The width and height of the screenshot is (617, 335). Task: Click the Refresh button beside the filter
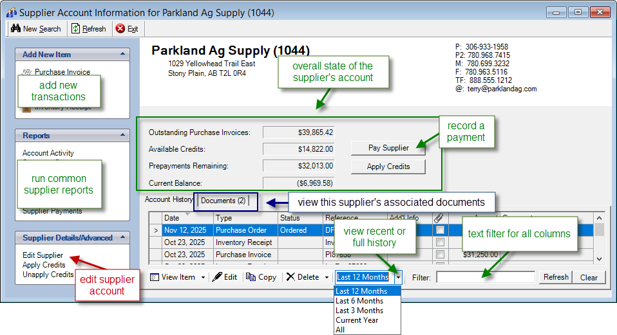[x=556, y=277]
